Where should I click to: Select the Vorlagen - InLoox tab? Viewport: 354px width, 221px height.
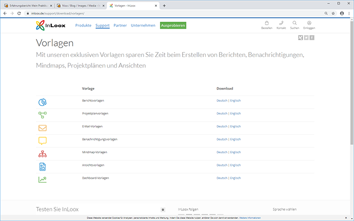coord(132,6)
